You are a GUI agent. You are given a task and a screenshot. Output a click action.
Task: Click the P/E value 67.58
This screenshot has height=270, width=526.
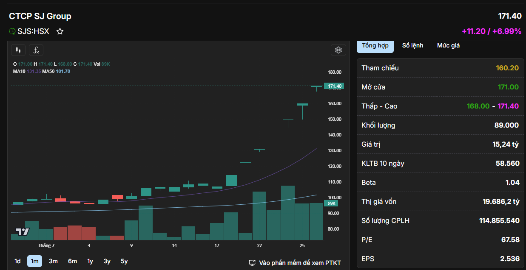coord(510,240)
